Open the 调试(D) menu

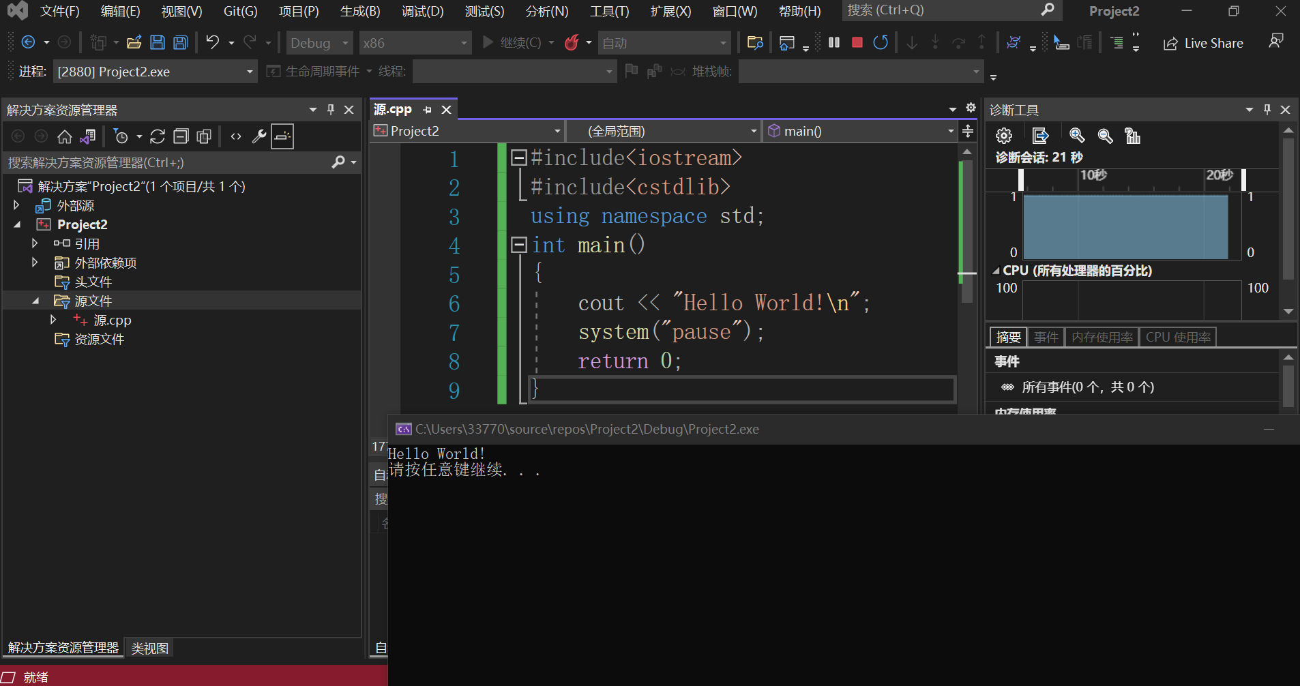coord(422,11)
